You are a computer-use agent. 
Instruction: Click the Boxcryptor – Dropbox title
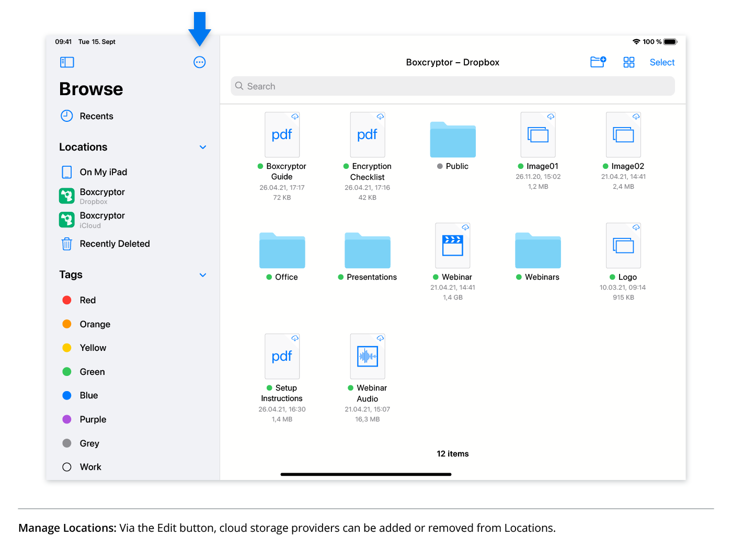point(453,62)
